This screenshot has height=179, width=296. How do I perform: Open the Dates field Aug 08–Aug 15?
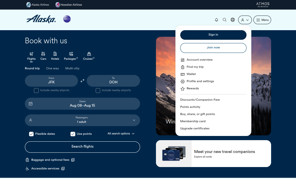pyautogui.click(x=82, y=104)
